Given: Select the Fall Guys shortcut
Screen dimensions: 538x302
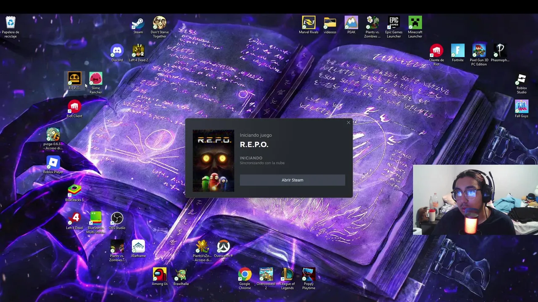Looking at the screenshot, I should (x=521, y=109).
